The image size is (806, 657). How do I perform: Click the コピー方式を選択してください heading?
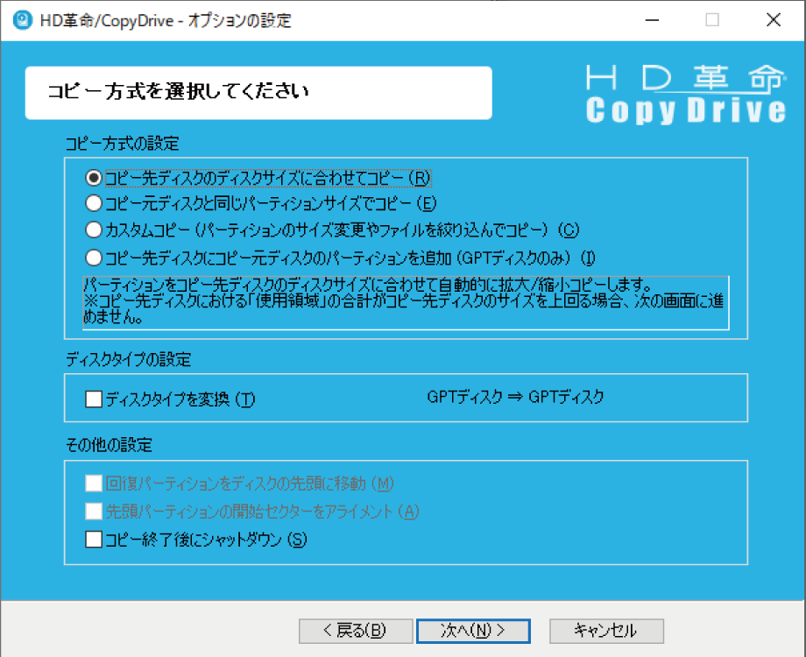pos(178,91)
